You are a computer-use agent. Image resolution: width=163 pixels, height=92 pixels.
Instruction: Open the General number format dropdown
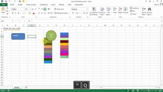[87, 9]
